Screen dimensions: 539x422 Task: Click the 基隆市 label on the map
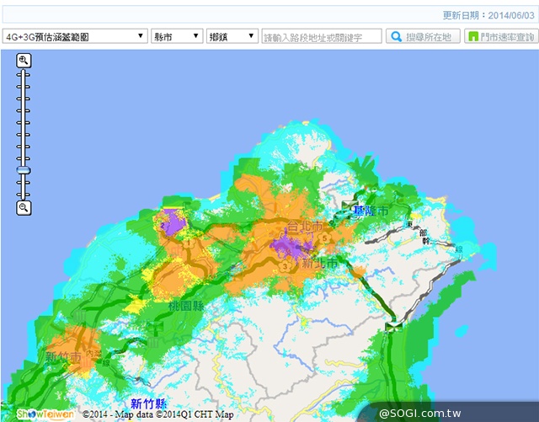[369, 211]
